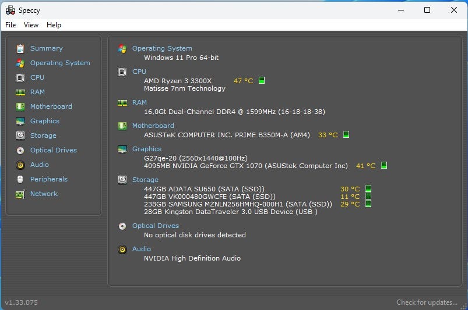Go to the Graphics sidebar section
This screenshot has height=310, width=468.
point(45,121)
